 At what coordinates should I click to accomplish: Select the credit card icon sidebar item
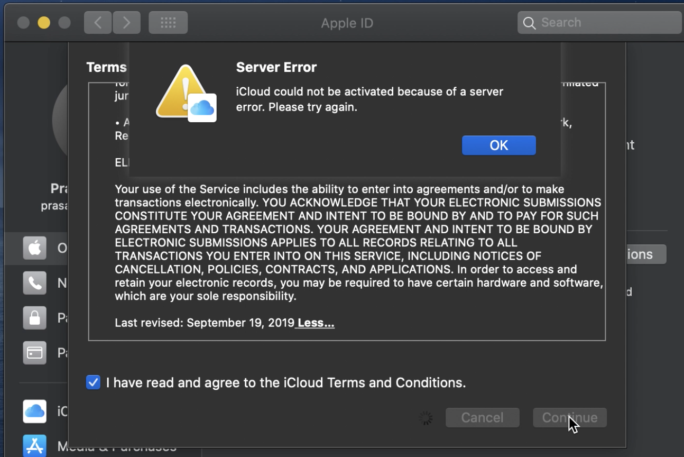(x=35, y=353)
